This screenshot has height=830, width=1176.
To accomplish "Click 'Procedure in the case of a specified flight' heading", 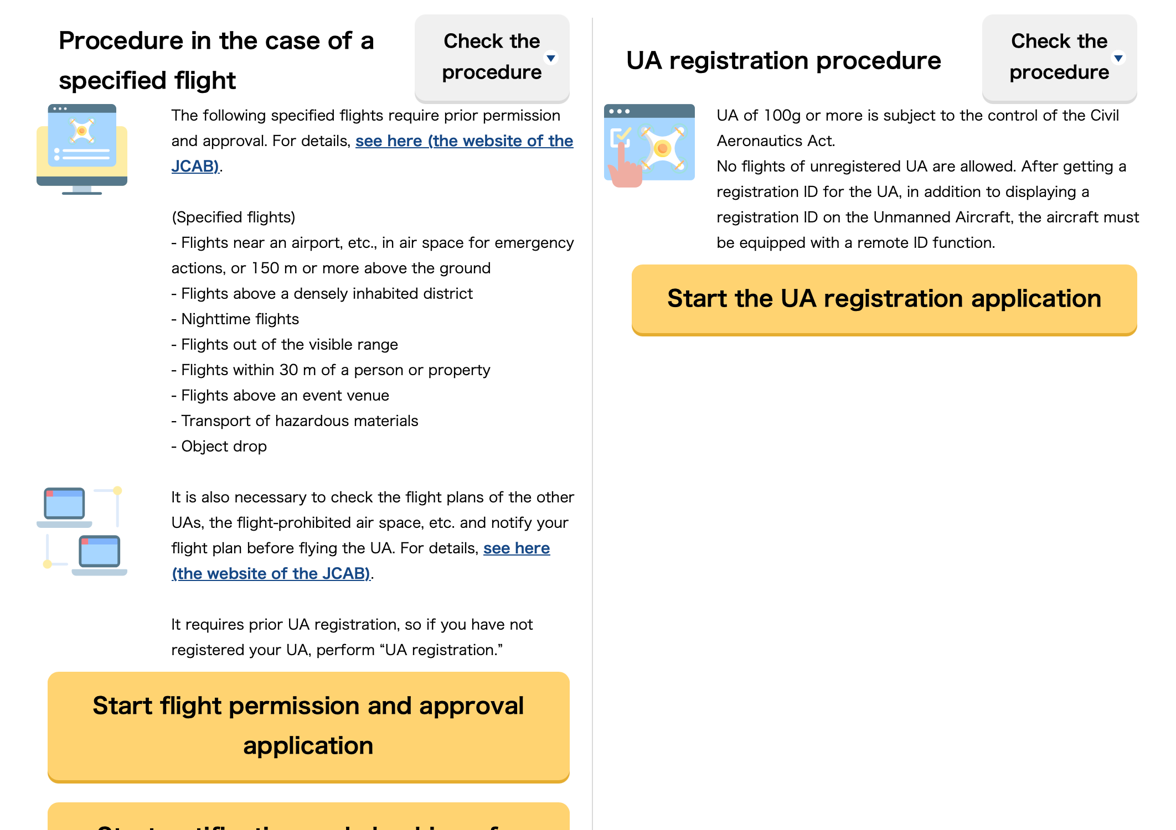I will pyautogui.click(x=216, y=60).
